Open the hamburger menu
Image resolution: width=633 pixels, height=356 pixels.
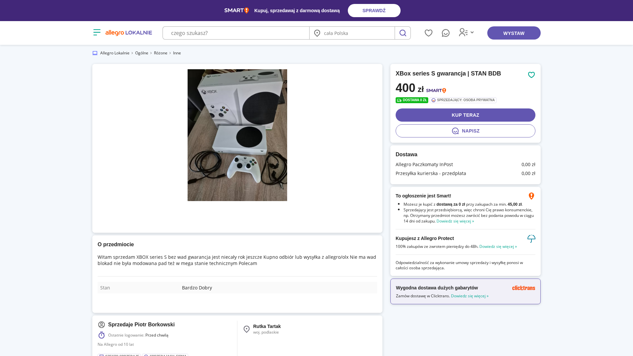point(97,32)
